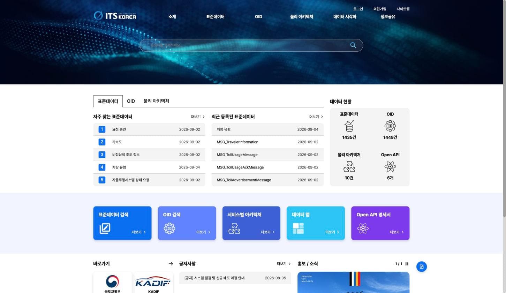Viewport: 506px width, 293px height.
Task: Click the OID gear icon in 데이터 현황
Action: coord(390,126)
